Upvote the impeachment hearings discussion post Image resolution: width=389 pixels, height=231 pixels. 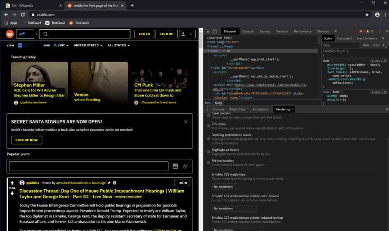[12, 183]
